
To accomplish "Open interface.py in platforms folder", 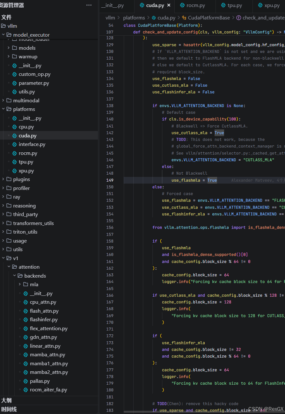I will (x=32, y=144).
